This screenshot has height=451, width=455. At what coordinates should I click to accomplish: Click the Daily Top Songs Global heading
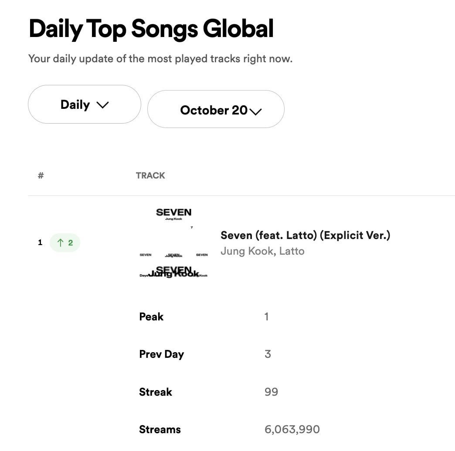click(x=151, y=29)
